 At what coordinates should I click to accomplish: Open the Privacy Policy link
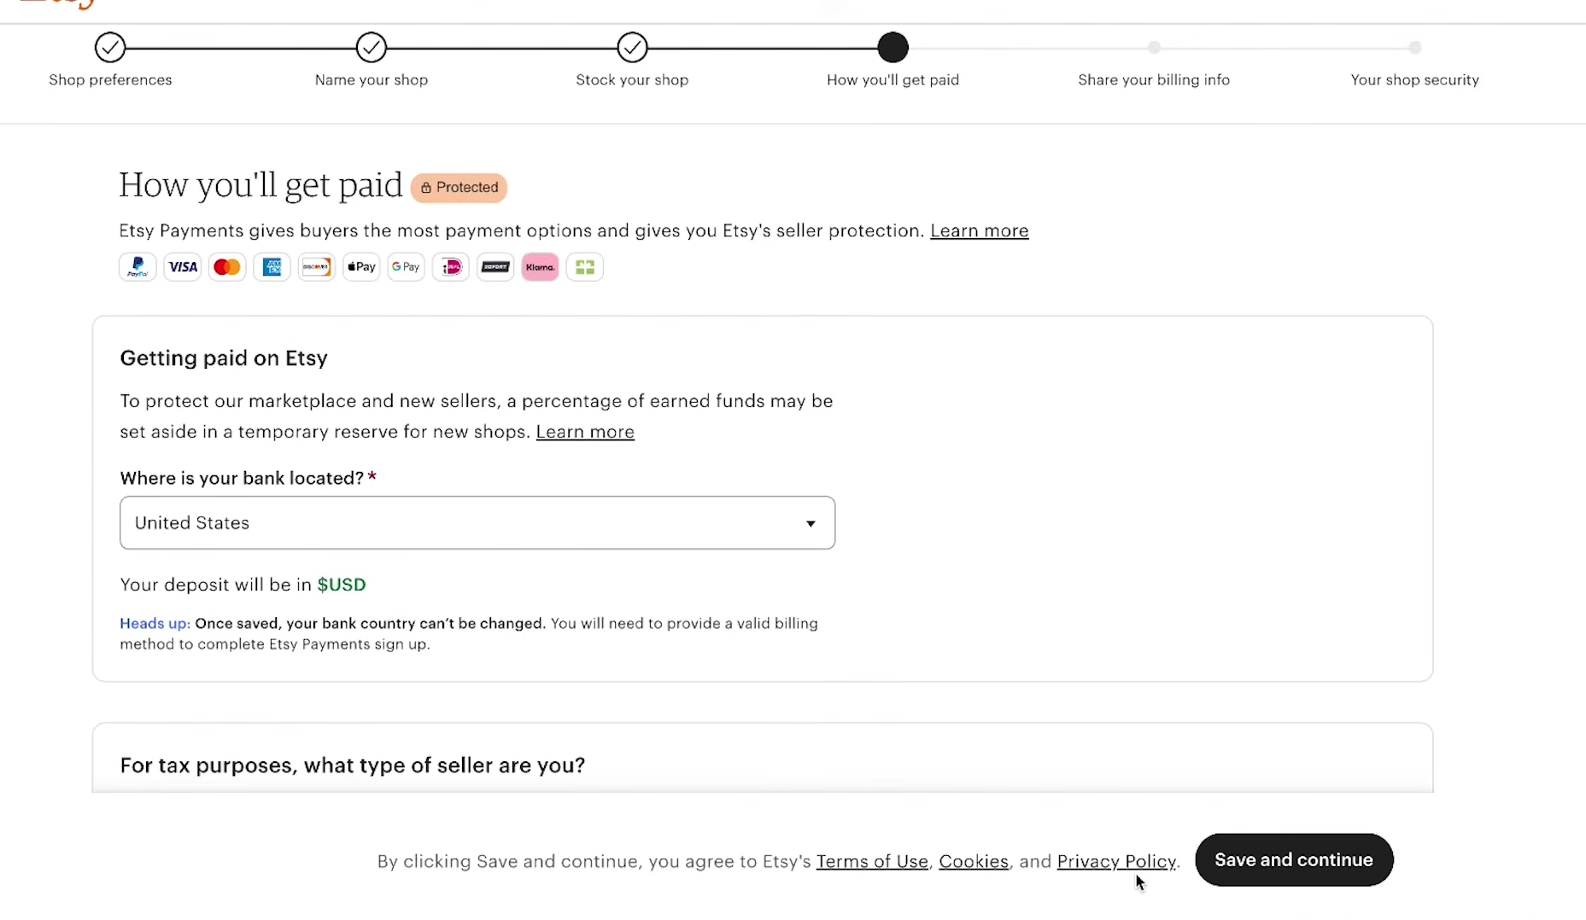coord(1116,861)
